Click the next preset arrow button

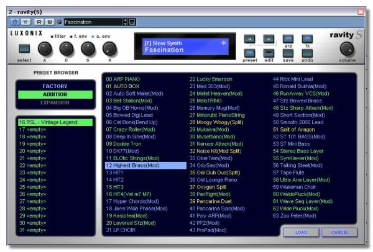coord(269,39)
